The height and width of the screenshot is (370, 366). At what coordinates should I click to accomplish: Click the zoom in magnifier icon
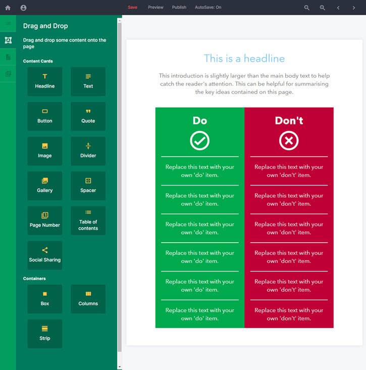323,8
